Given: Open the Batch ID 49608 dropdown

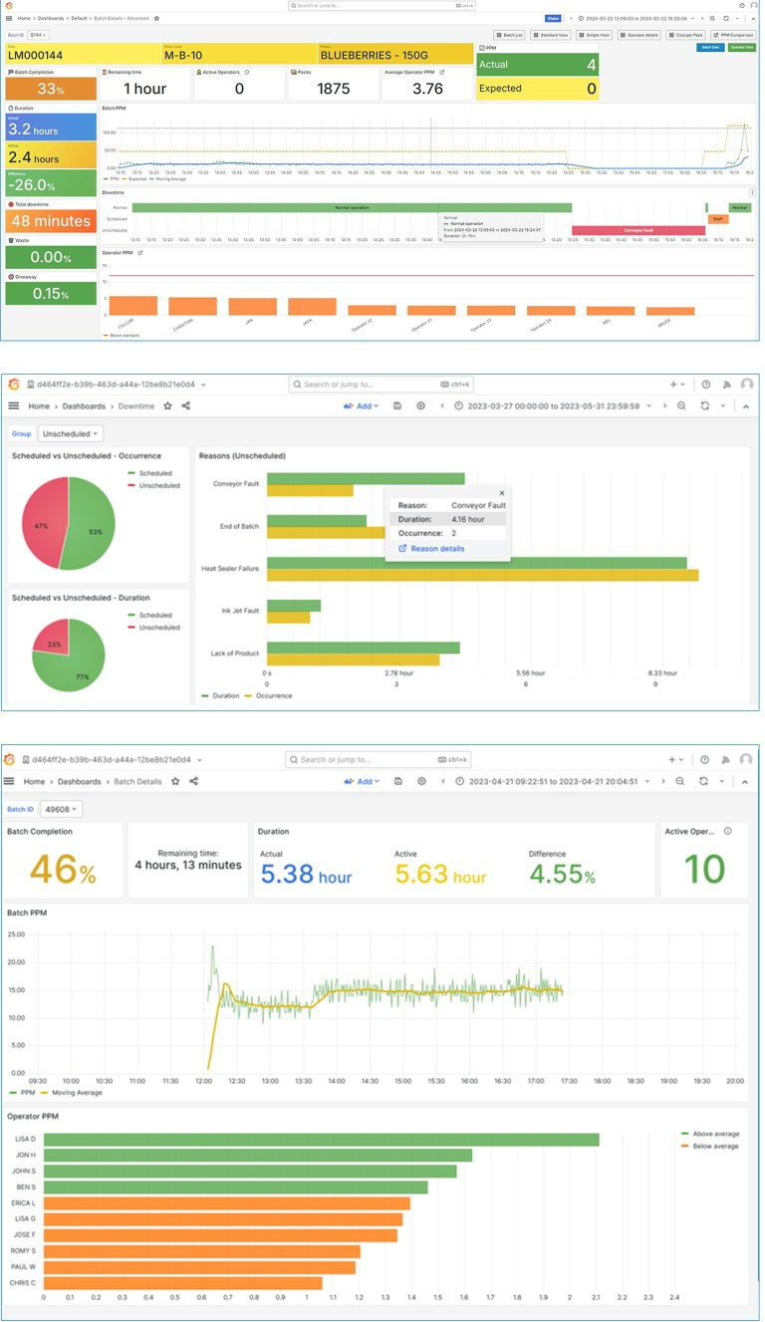Looking at the screenshot, I should click(62, 810).
